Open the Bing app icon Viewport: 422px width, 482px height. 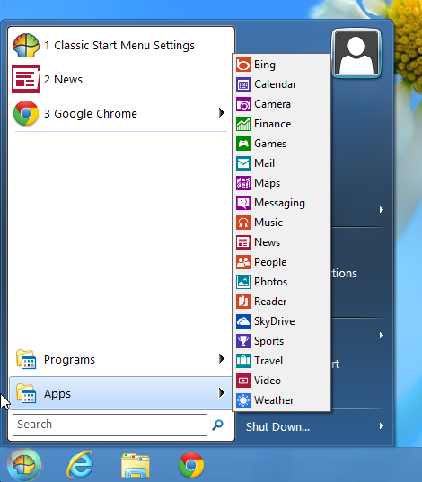243,65
